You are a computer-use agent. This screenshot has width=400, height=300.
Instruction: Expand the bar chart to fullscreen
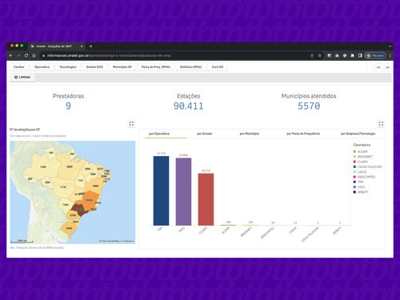(x=381, y=123)
